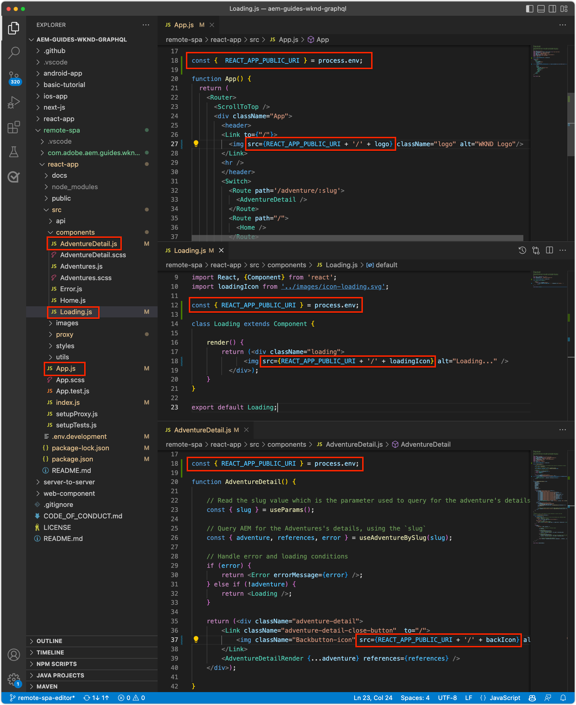
Task: Open Run and Debug view
Action: [x=14, y=102]
